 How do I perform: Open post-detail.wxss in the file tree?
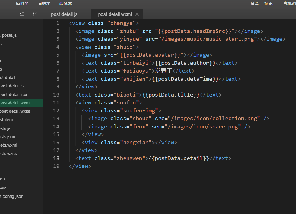[x=15, y=111]
